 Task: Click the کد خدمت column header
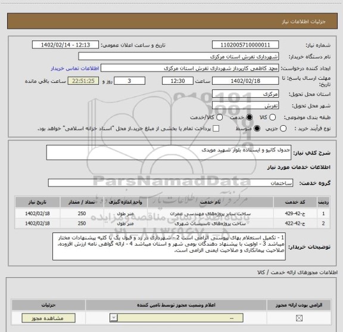pyautogui.click(x=295, y=202)
